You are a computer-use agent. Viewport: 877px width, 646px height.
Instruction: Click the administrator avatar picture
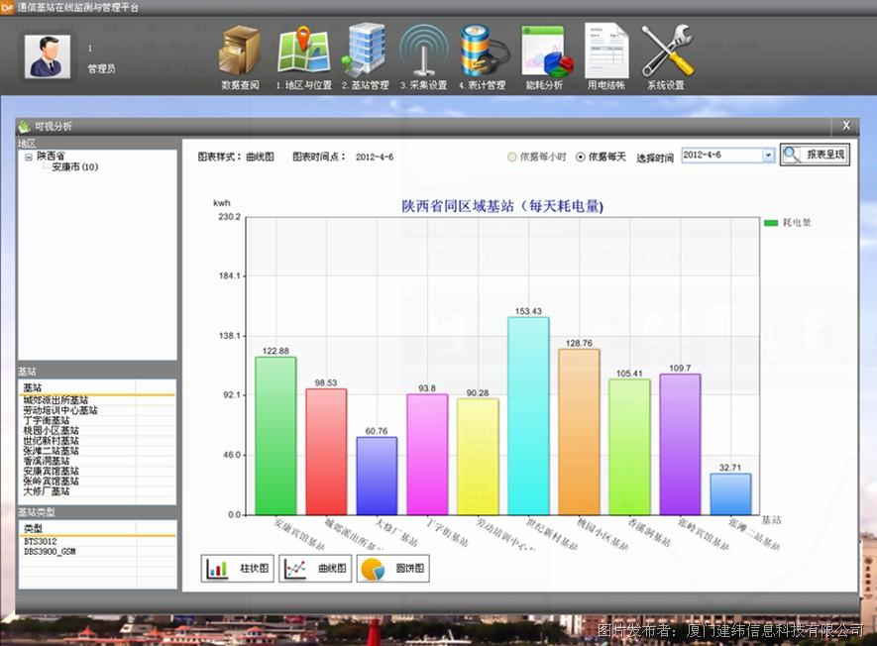coord(48,56)
